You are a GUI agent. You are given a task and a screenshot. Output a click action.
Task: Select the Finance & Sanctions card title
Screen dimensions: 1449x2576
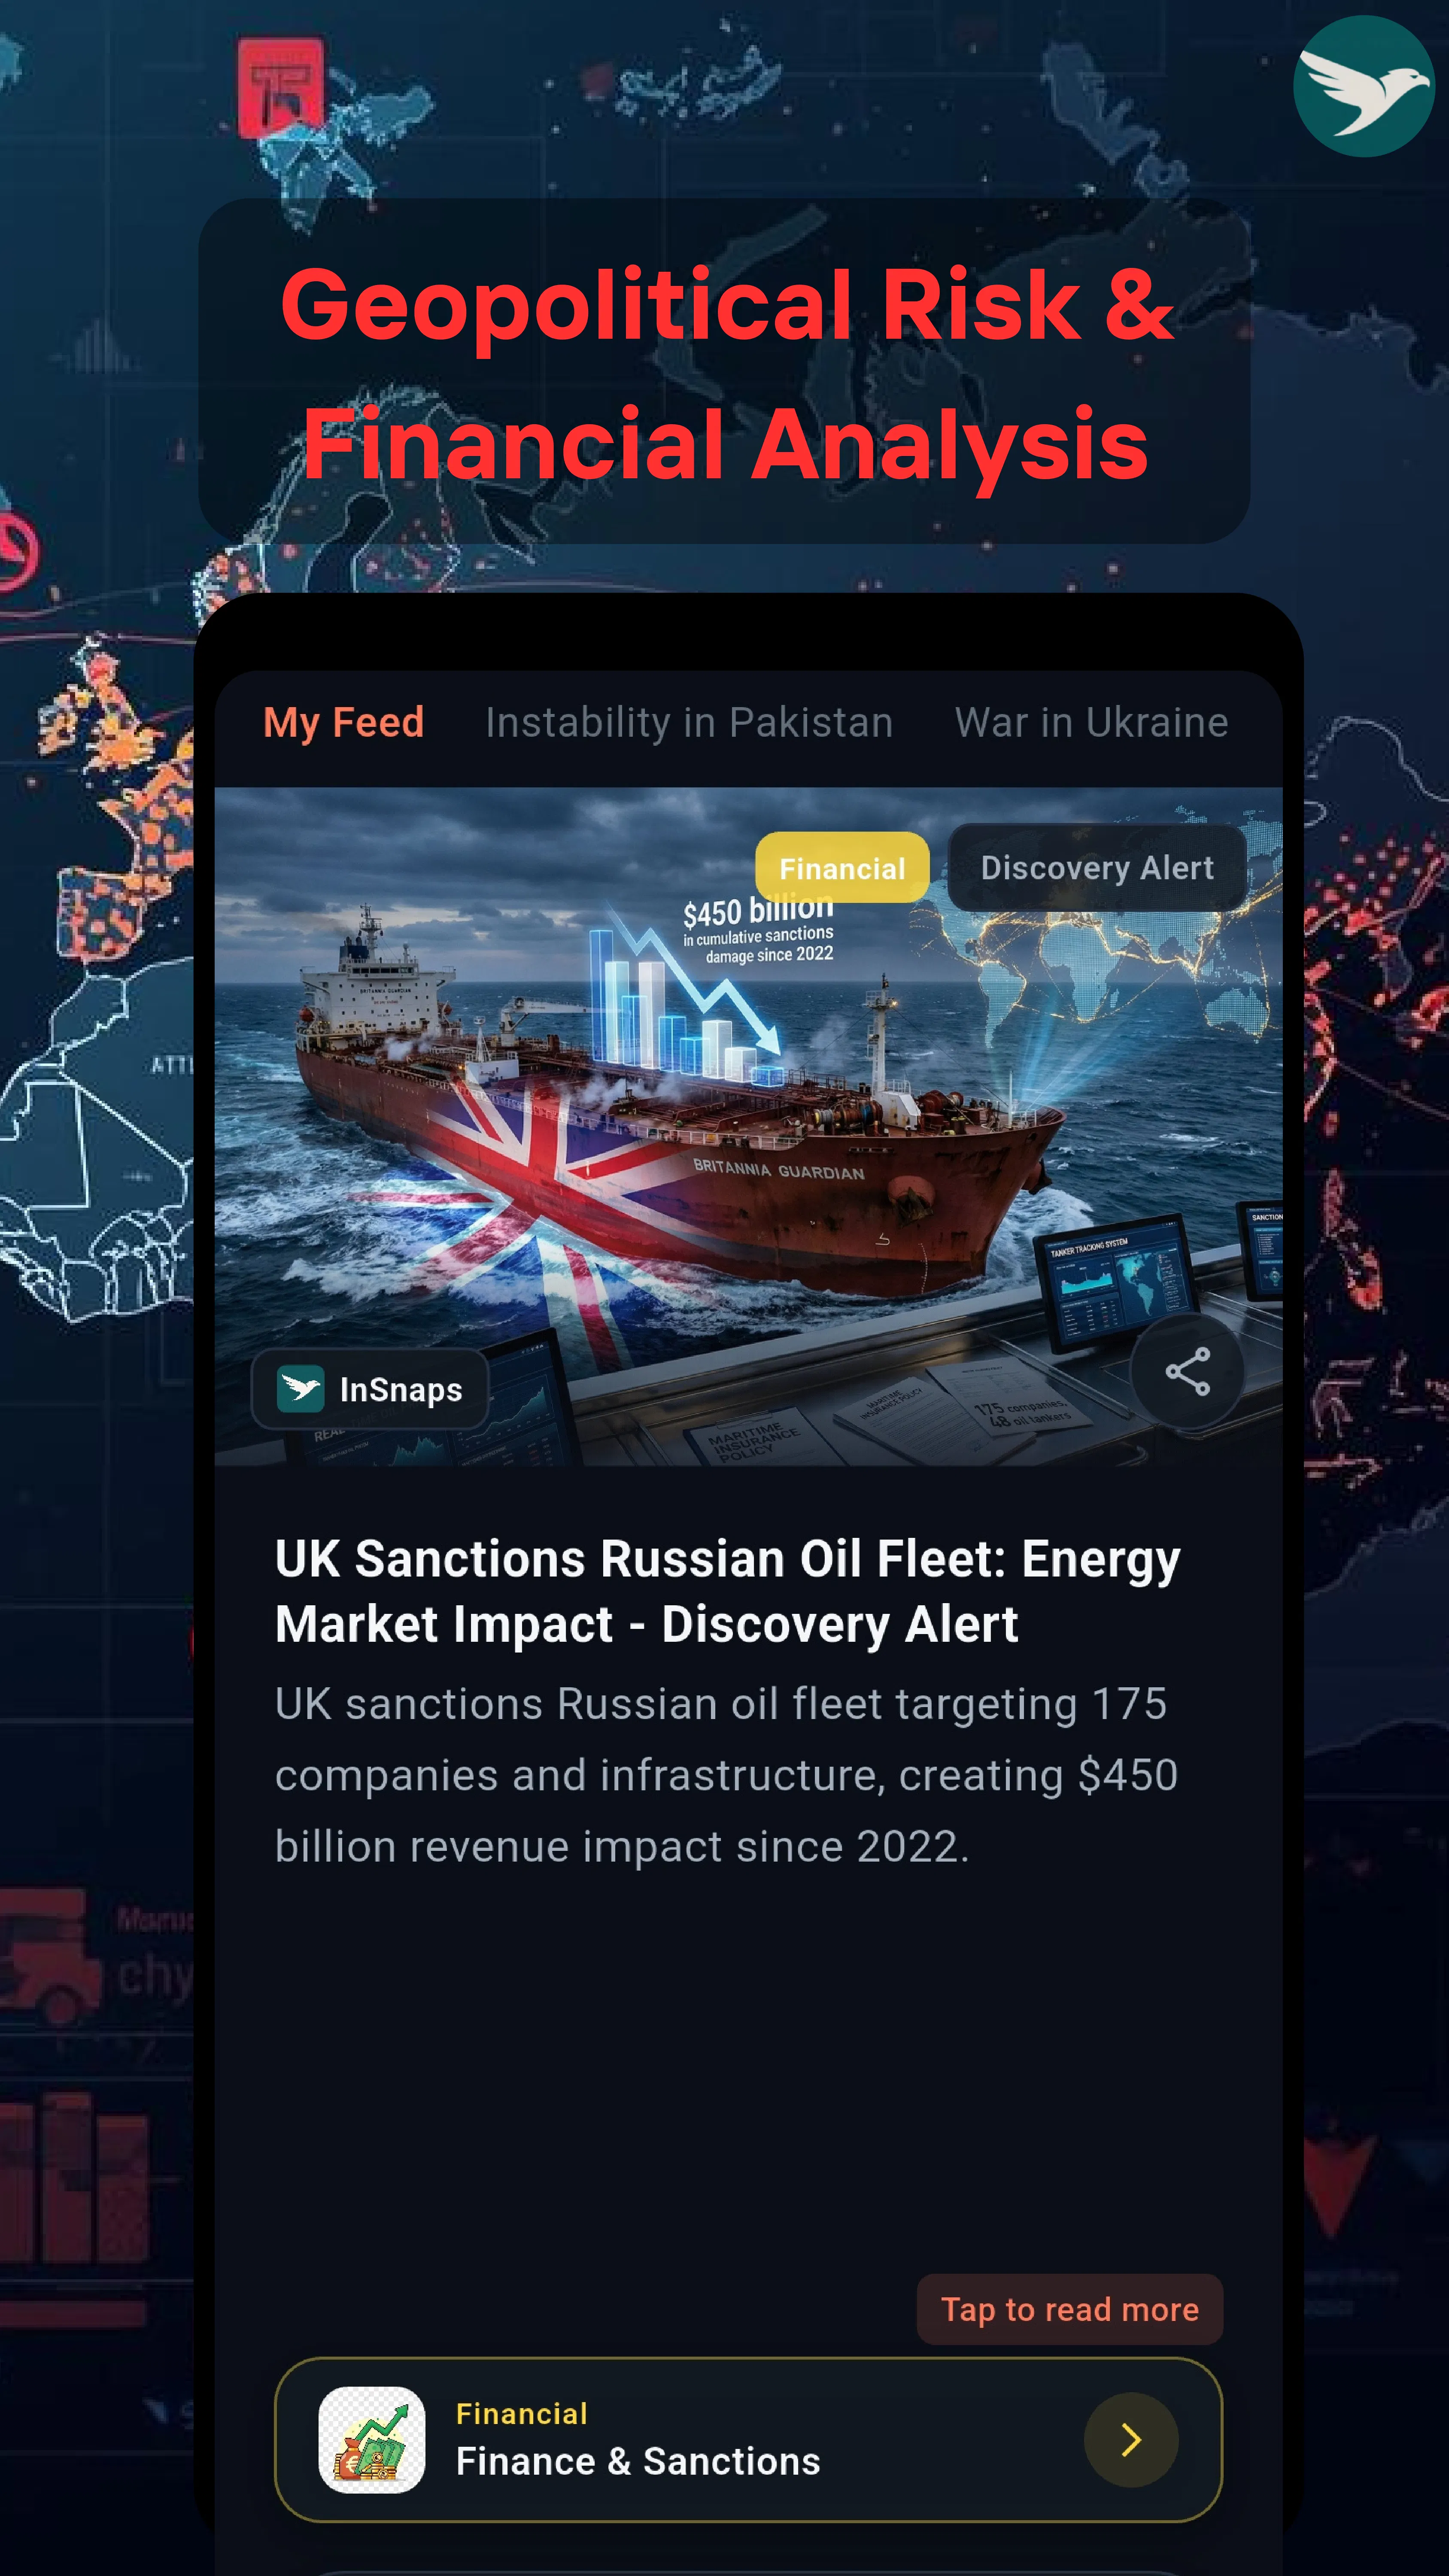638,2461
